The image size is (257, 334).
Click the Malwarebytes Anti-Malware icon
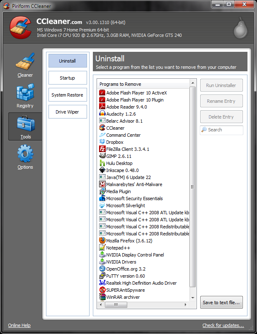[x=102, y=184]
